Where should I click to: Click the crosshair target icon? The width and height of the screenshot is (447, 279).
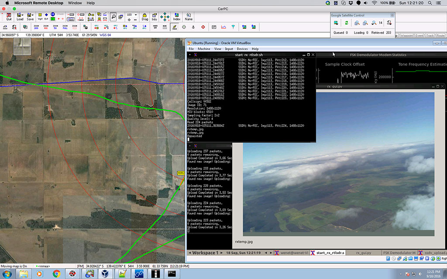(184, 27)
